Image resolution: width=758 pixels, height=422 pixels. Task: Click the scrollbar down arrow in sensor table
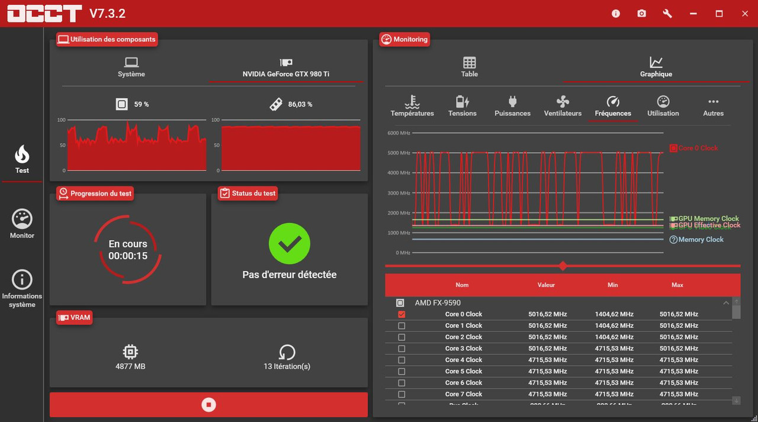coord(736,401)
